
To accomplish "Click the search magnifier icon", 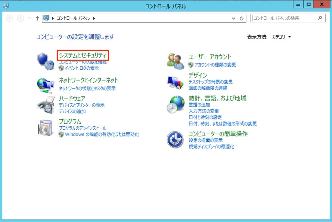I will coord(320,18).
